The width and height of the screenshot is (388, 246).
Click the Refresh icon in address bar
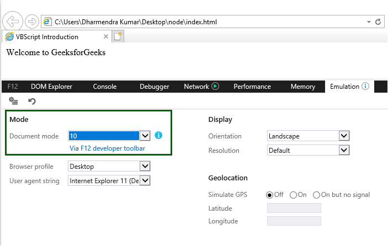(379, 22)
